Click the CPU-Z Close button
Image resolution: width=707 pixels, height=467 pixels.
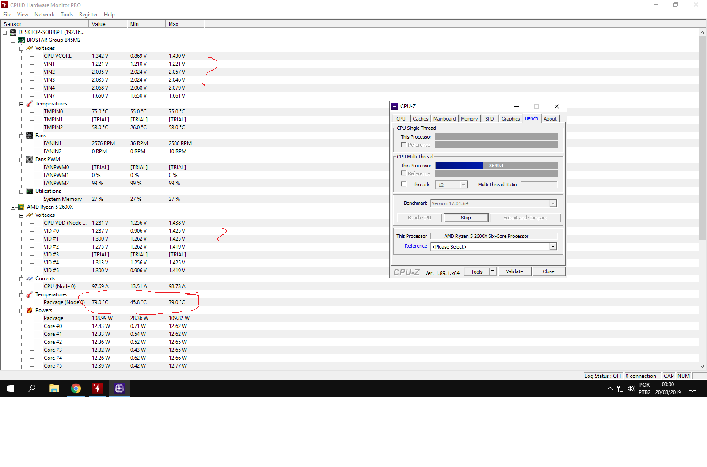pyautogui.click(x=548, y=271)
